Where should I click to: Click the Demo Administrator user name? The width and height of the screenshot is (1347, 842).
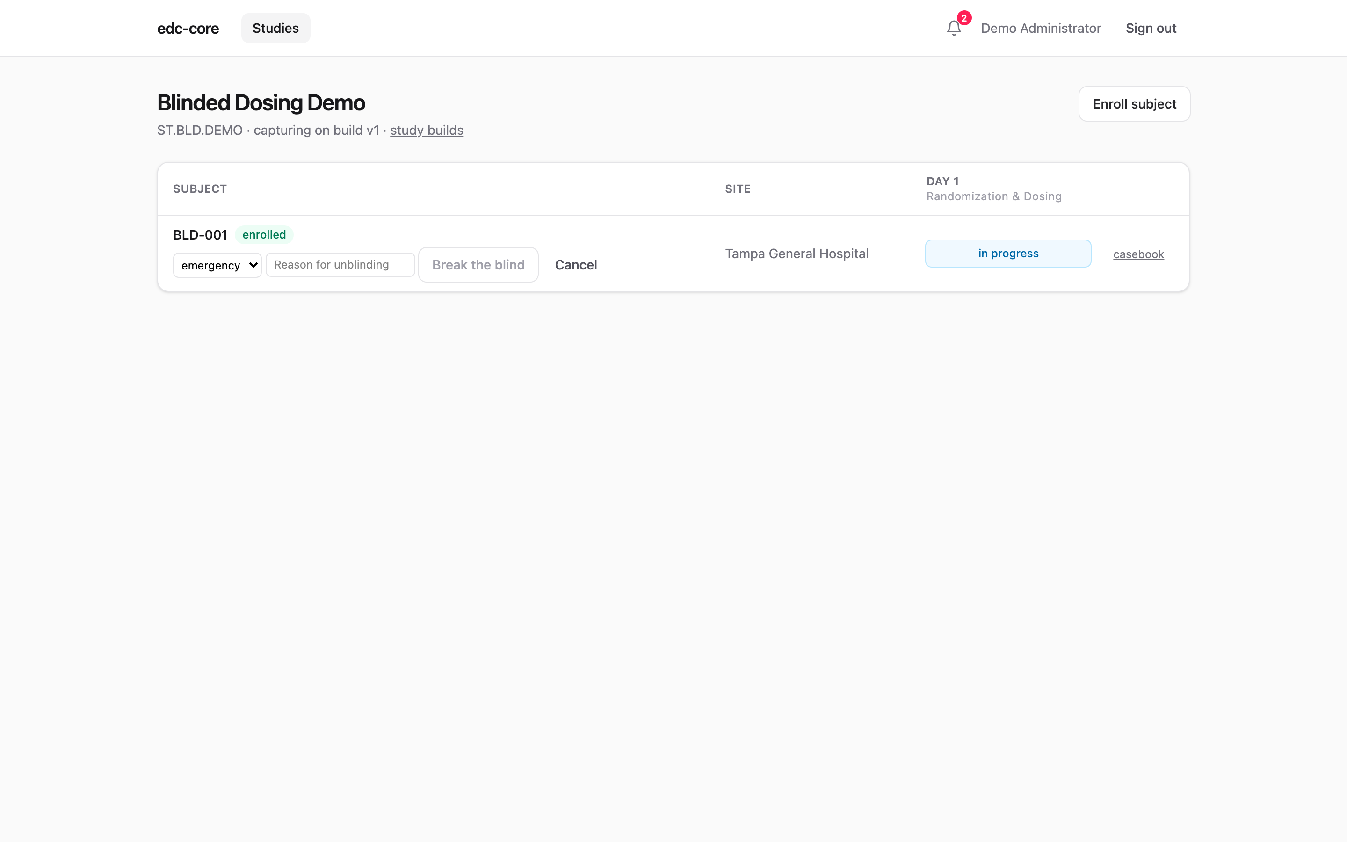1041,28
